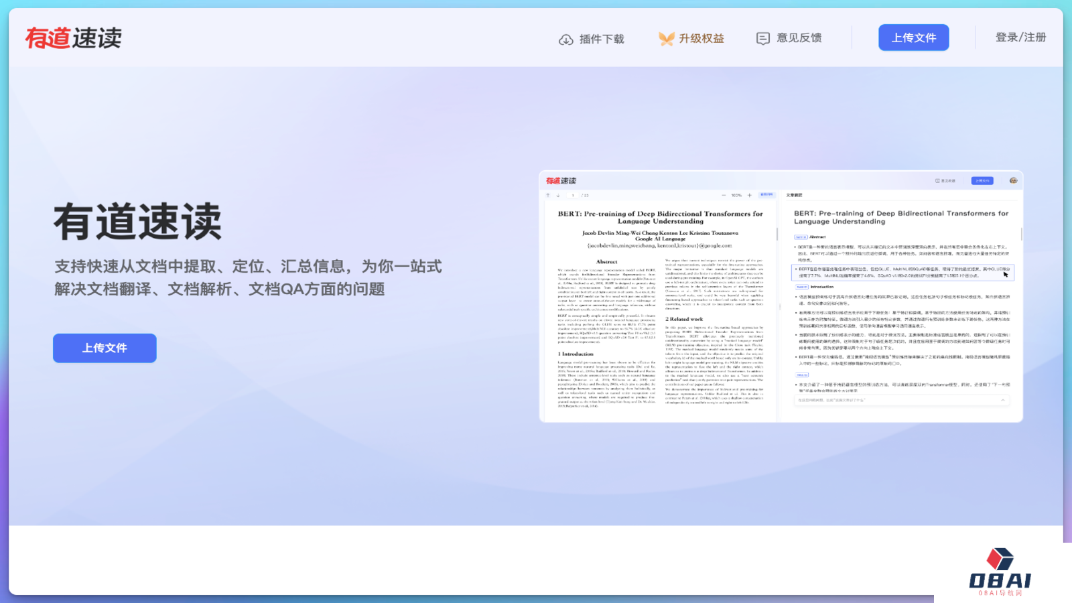This screenshot has height=603, width=1072.
Task: Click the feedback form icon
Action: pyautogui.click(x=763, y=38)
